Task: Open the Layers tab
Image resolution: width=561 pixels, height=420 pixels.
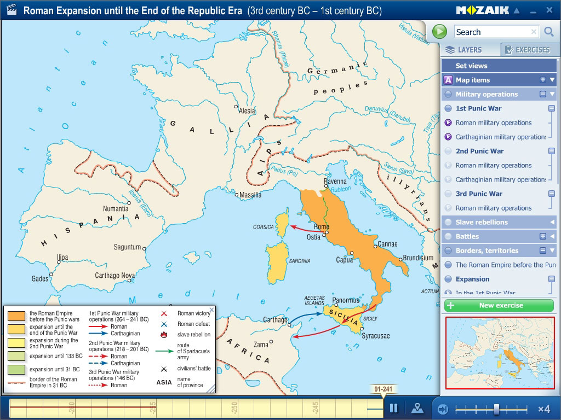Action: (470, 50)
